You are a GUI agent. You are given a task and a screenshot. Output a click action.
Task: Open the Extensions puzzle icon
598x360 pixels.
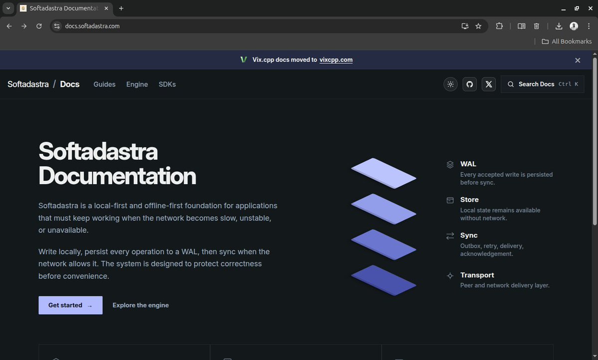click(499, 26)
